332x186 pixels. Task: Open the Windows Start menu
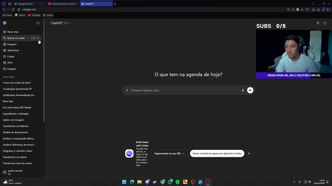[124, 182]
